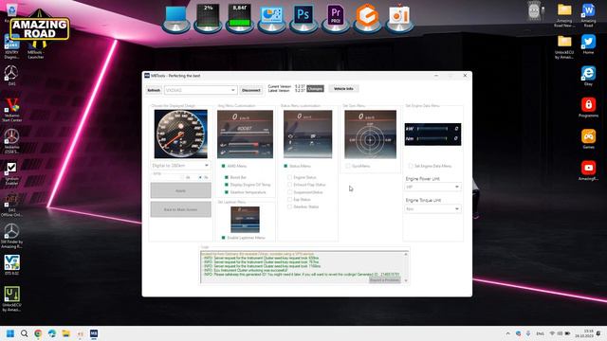
Task: Open the control panel dock icon
Action: (271, 18)
